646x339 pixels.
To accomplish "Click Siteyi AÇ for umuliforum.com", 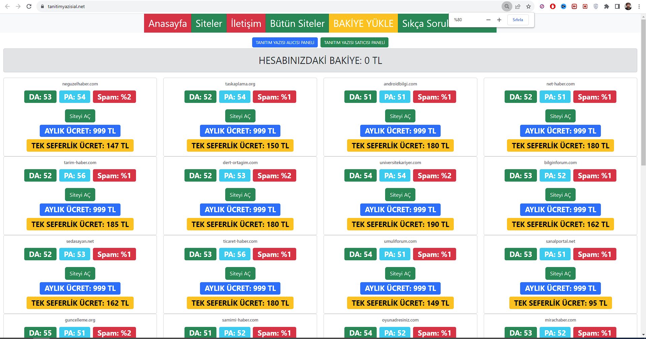I will click(x=400, y=273).
